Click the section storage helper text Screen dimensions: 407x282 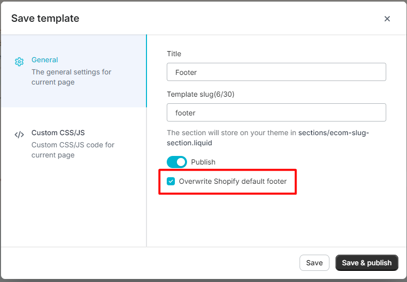click(232, 133)
